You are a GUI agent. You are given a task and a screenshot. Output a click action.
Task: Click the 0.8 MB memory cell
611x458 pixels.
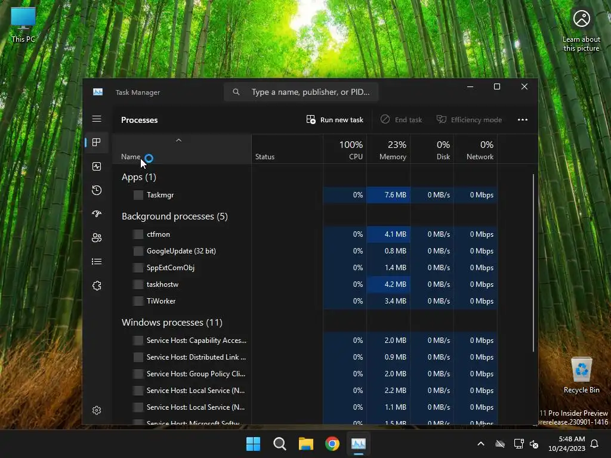tap(388, 251)
